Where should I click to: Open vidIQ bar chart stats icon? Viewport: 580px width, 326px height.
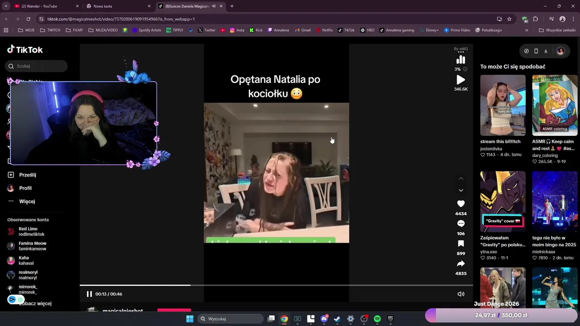tap(461, 60)
